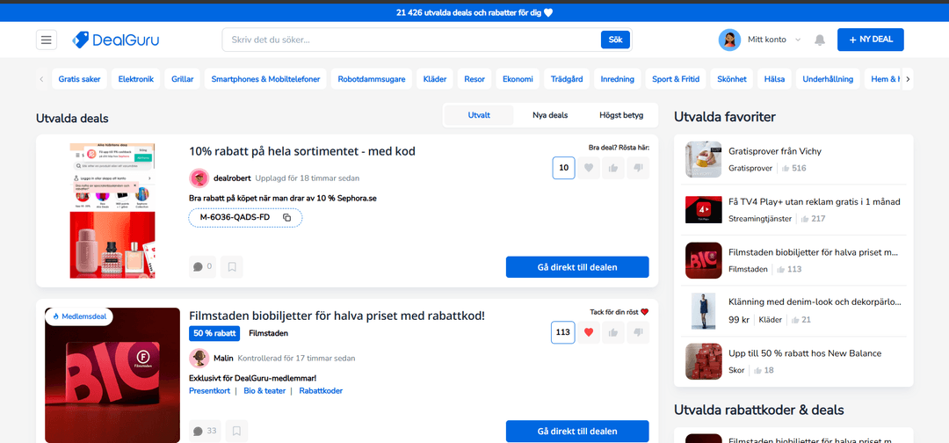
Task: Open Gratisprover från Vichy favorite
Action: [x=775, y=151]
